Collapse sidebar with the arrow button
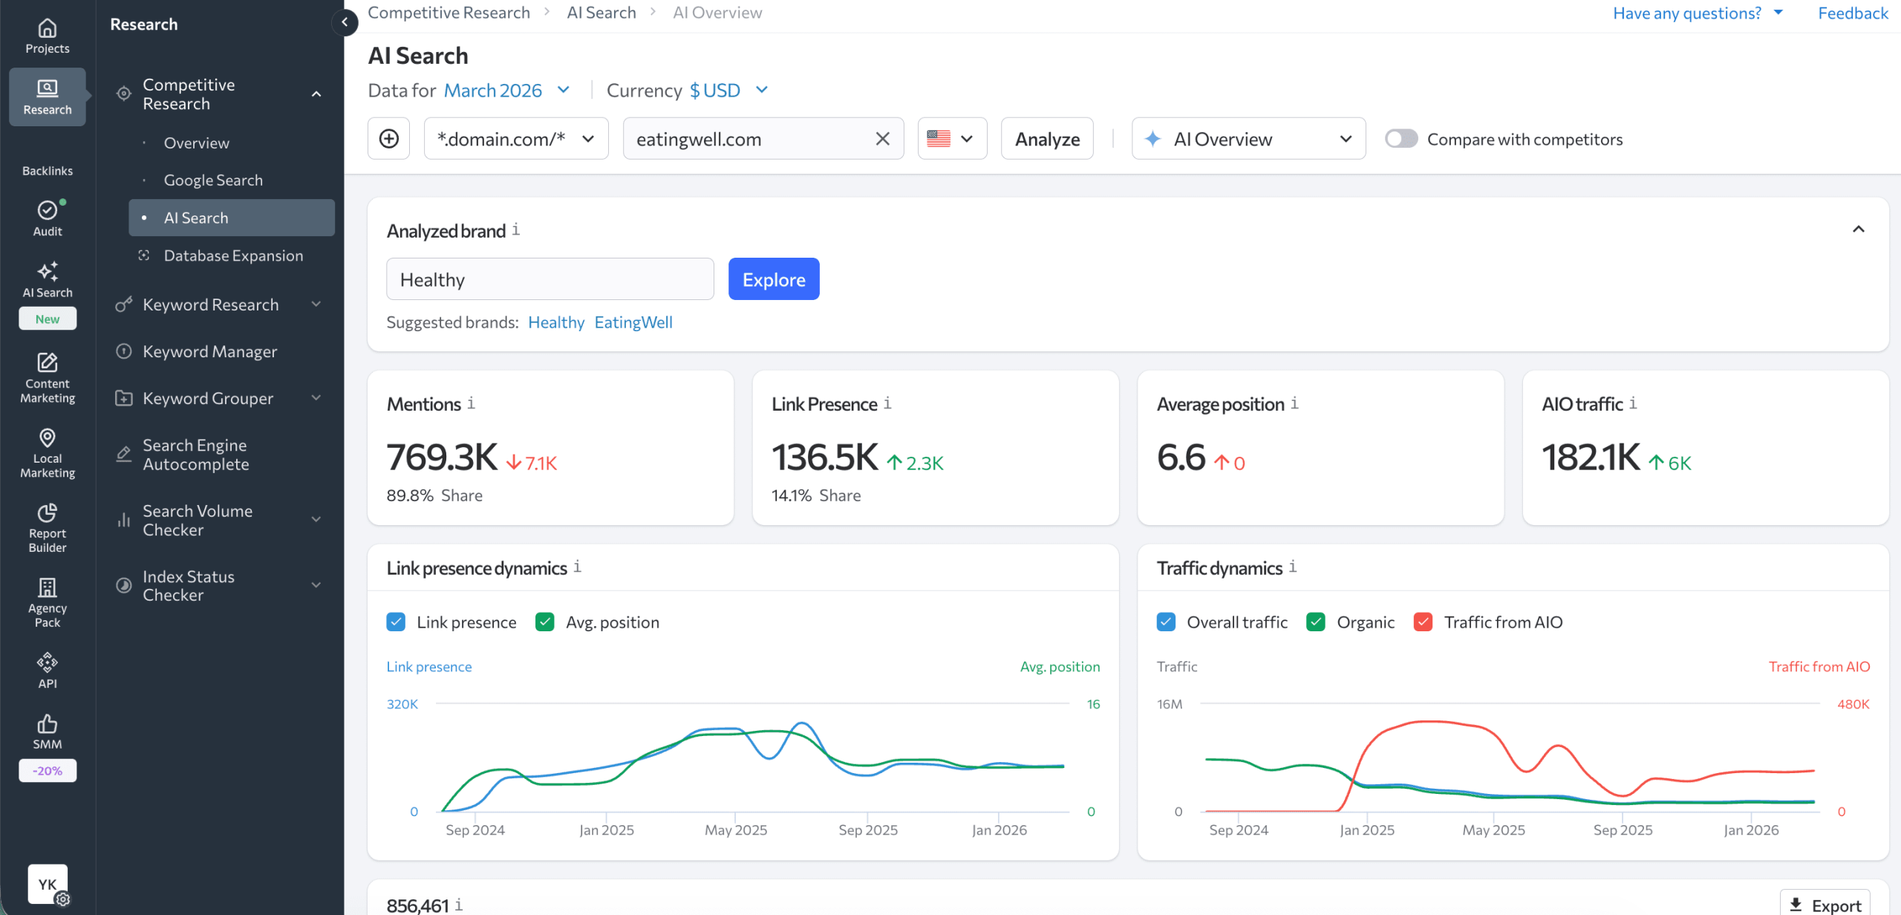This screenshot has height=915, width=1901. pos(345,22)
